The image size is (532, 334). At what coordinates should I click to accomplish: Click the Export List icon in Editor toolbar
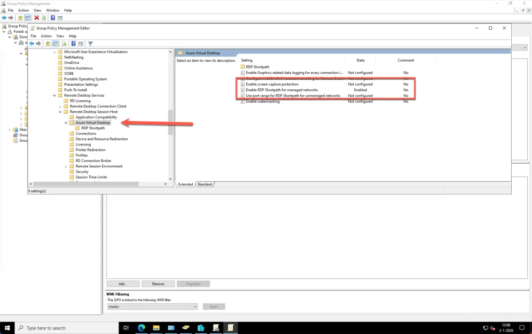pyautogui.click(x=64, y=44)
